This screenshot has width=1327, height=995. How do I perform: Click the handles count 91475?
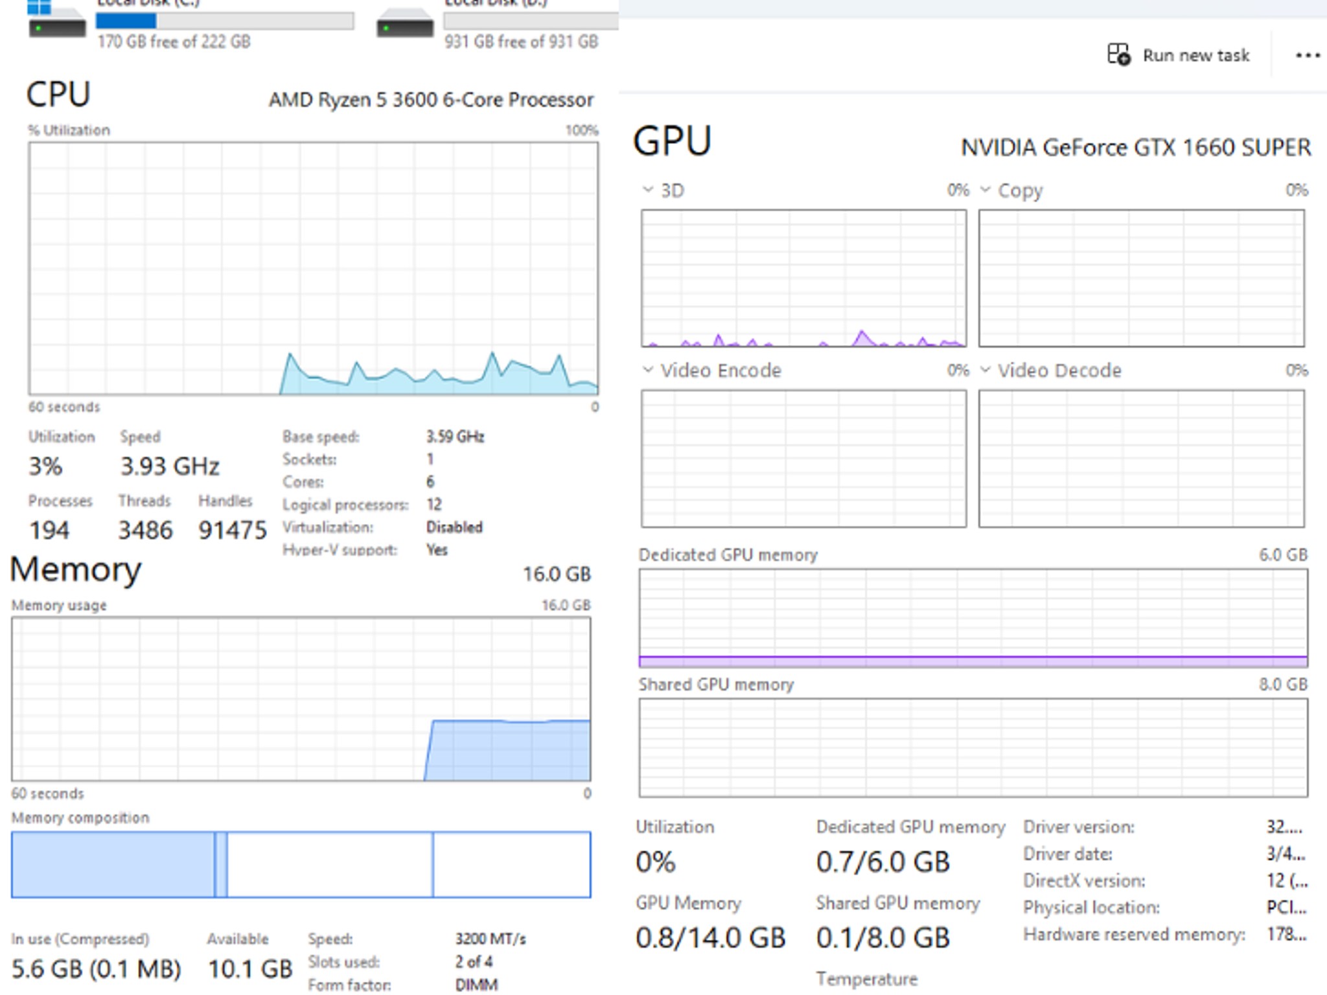tap(232, 531)
